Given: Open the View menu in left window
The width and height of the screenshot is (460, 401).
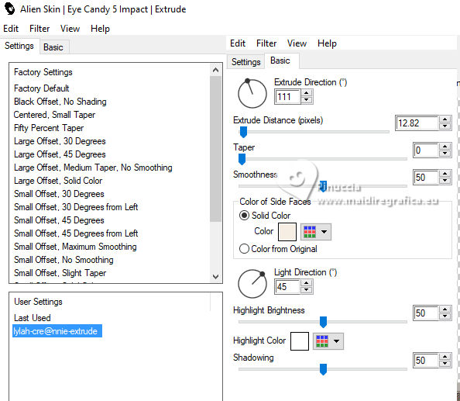Looking at the screenshot, I should point(70,29).
